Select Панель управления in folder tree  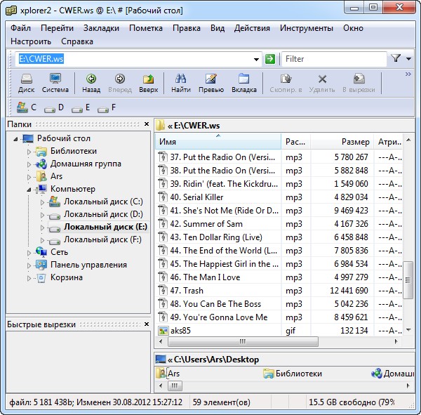(88, 265)
